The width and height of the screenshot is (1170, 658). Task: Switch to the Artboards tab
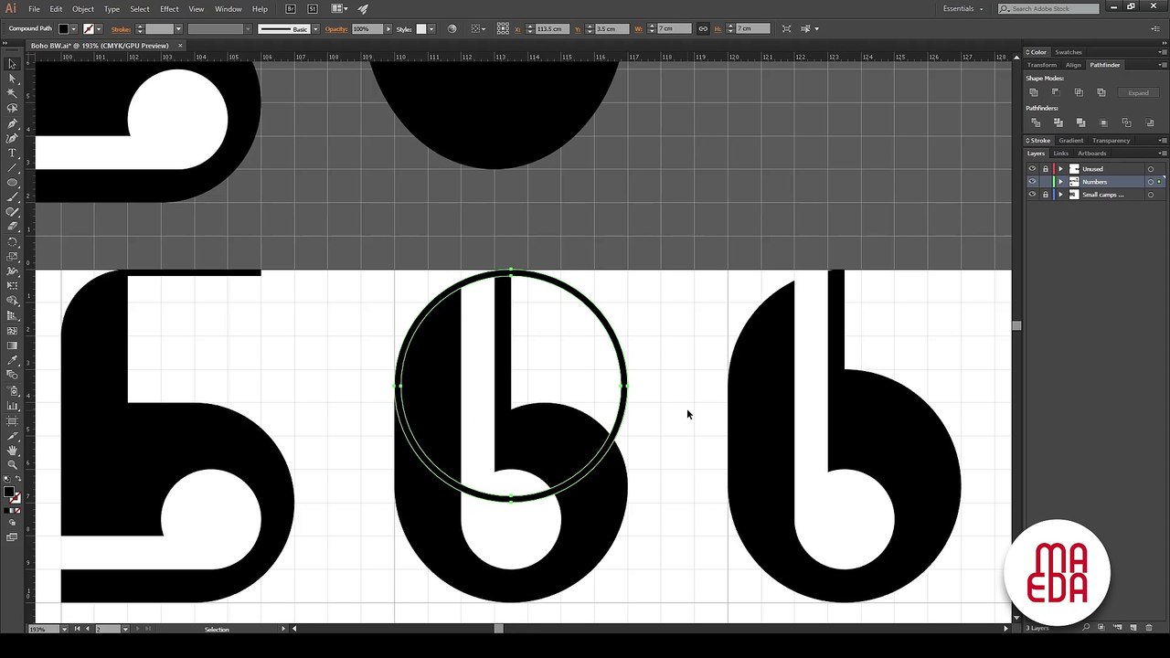pyautogui.click(x=1092, y=154)
